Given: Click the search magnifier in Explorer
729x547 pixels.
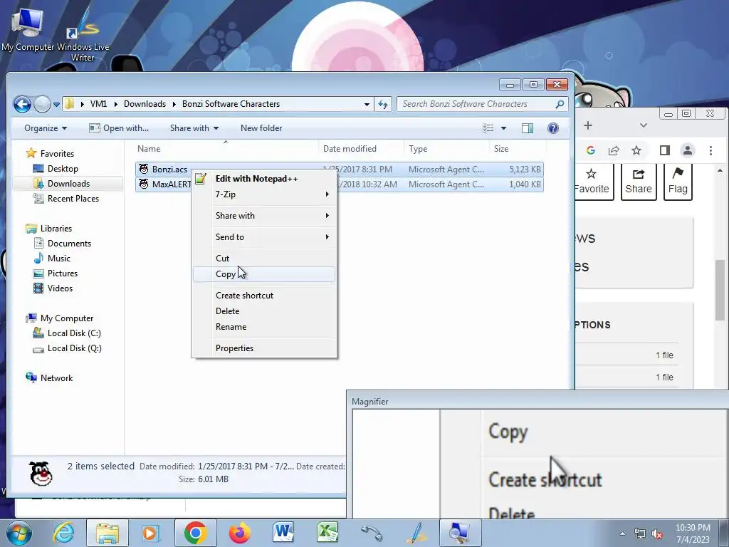Looking at the screenshot, I should [560, 104].
